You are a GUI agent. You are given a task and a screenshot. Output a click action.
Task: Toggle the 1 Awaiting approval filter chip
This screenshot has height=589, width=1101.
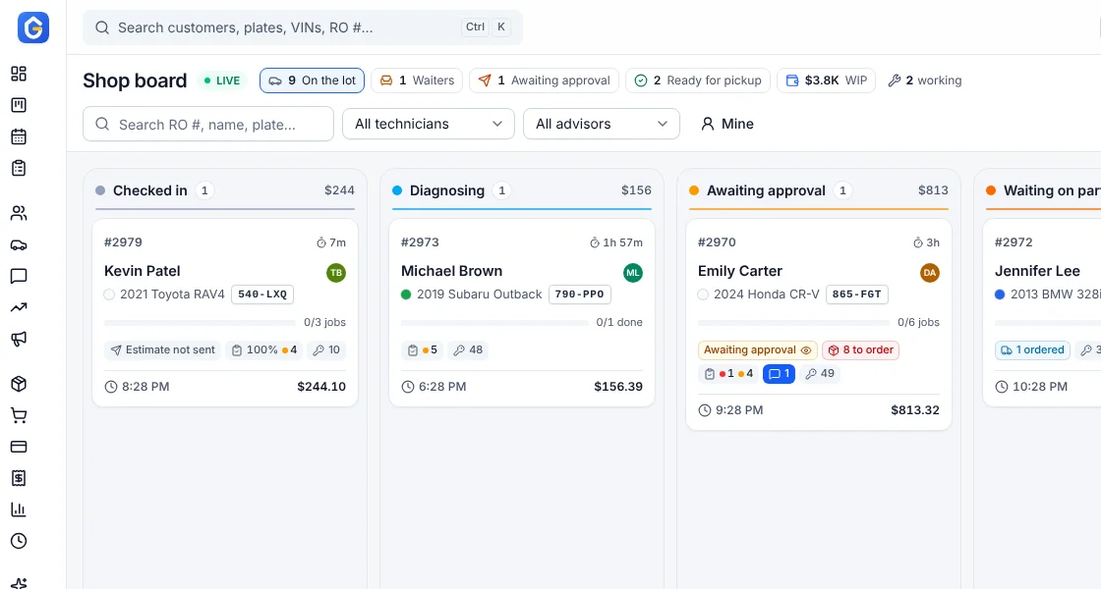(x=544, y=80)
